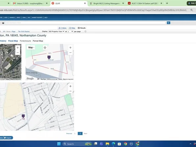Open the Criteria tab
Viewport: 196px width, 147px height.
click(62, 28)
